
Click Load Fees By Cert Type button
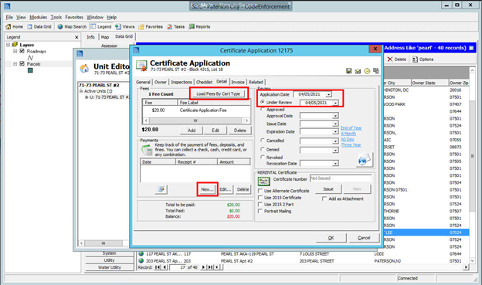pos(219,93)
